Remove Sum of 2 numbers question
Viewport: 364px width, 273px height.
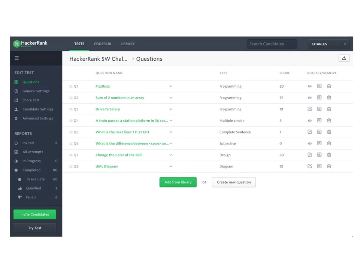(329, 98)
